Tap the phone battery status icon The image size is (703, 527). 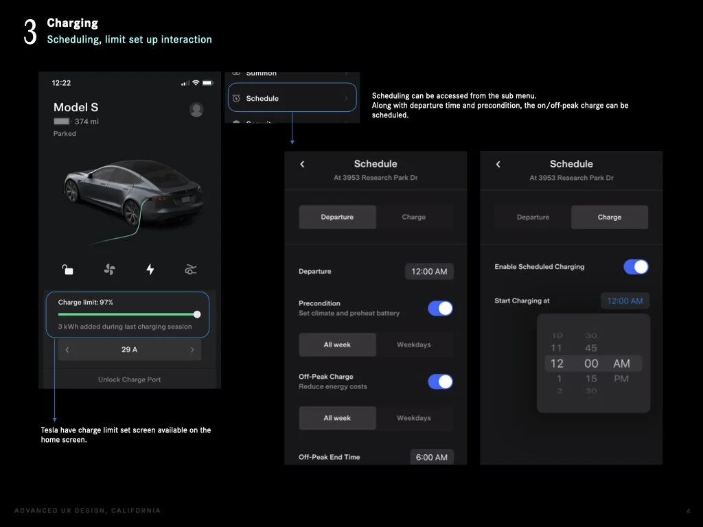208,83
